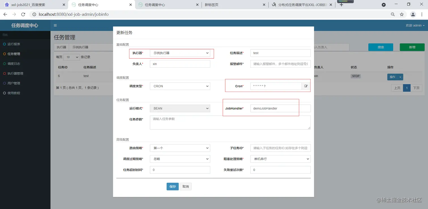Viewport: 428px width, 209px height.
Task: Click the 保存 save button
Action: click(173, 186)
